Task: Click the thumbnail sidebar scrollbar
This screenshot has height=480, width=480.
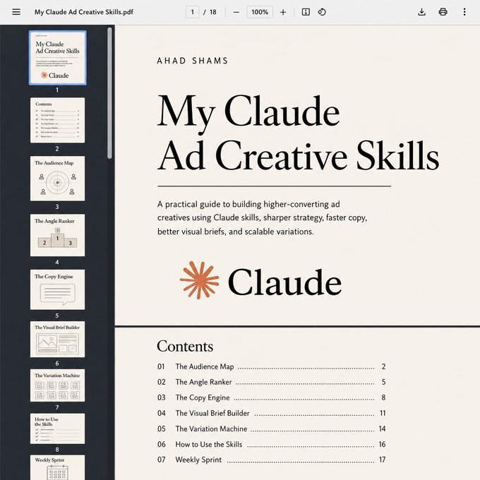Action: click(x=109, y=93)
